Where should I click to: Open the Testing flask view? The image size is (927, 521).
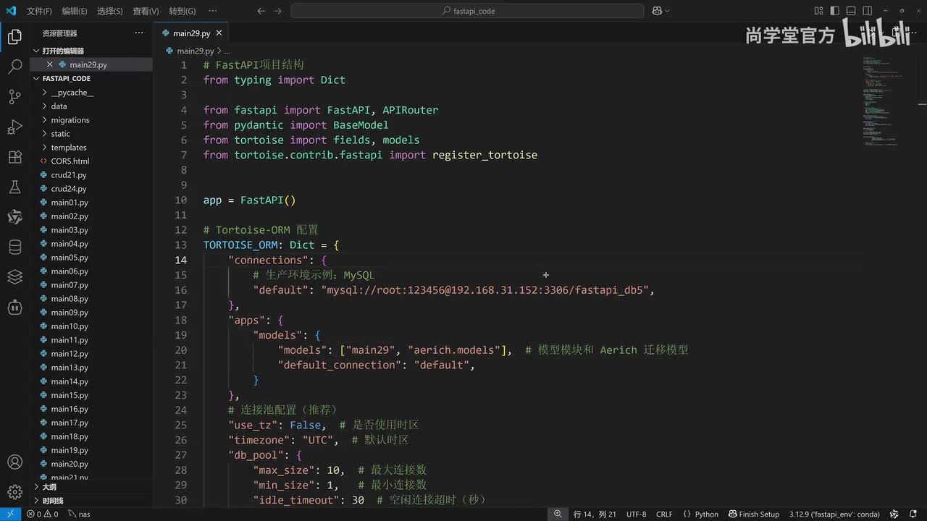tap(14, 187)
